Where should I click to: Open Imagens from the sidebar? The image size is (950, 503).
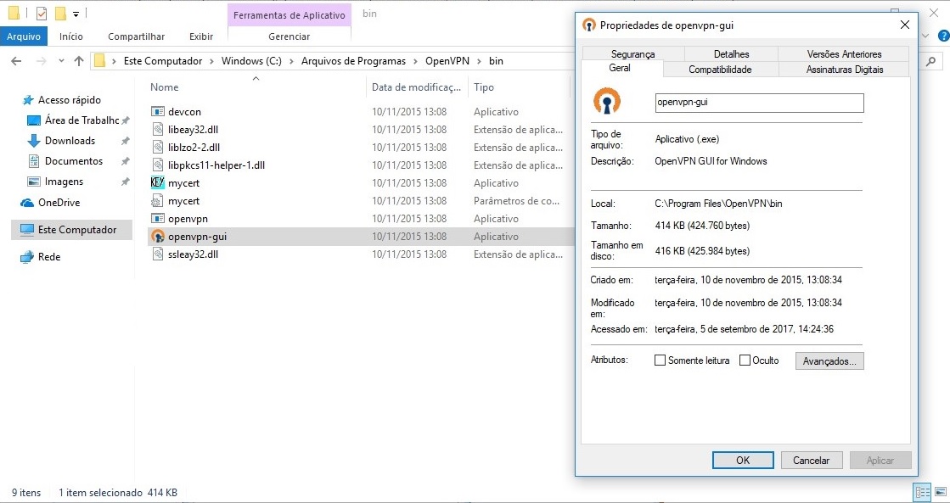tap(64, 182)
